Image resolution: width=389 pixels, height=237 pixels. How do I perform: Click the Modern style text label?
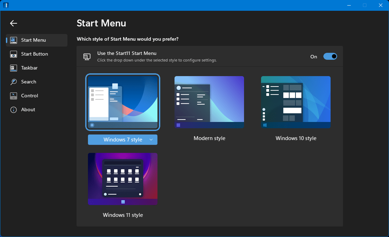209,138
